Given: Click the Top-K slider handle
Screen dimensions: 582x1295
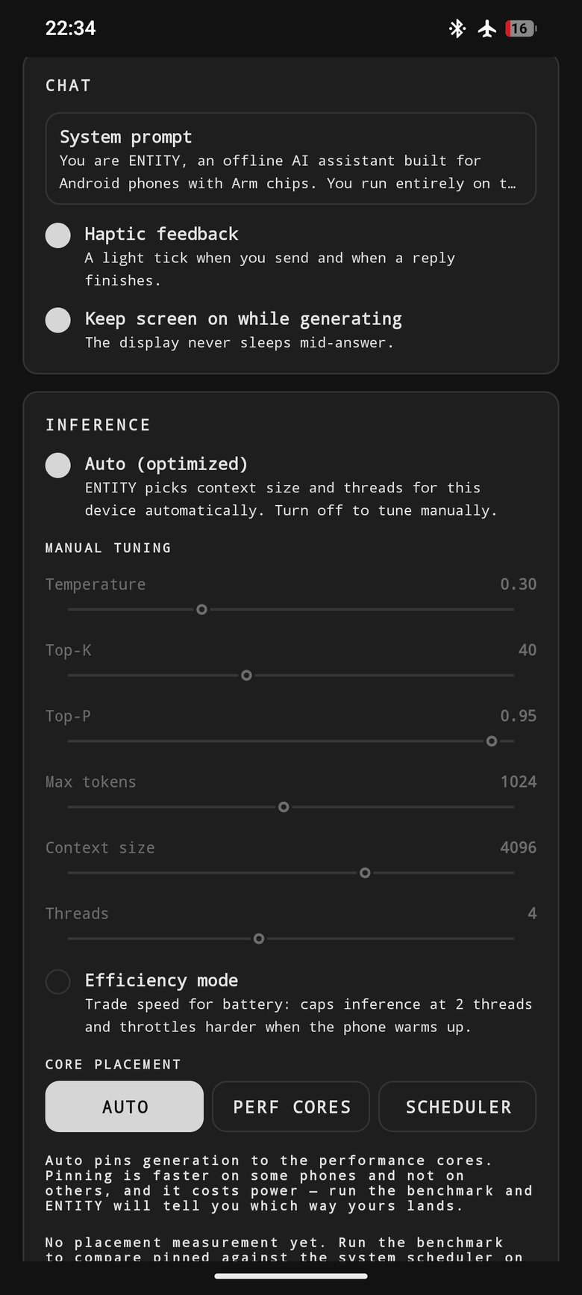Looking at the screenshot, I should click(246, 676).
